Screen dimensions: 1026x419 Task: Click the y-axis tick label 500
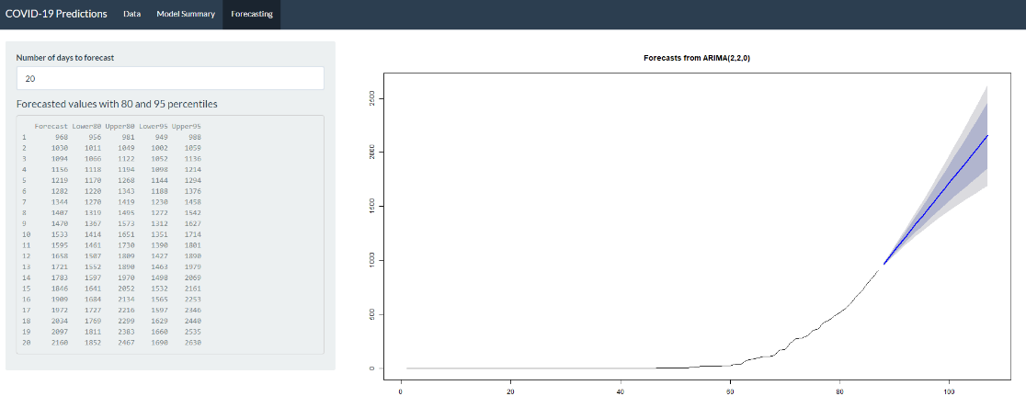point(370,315)
